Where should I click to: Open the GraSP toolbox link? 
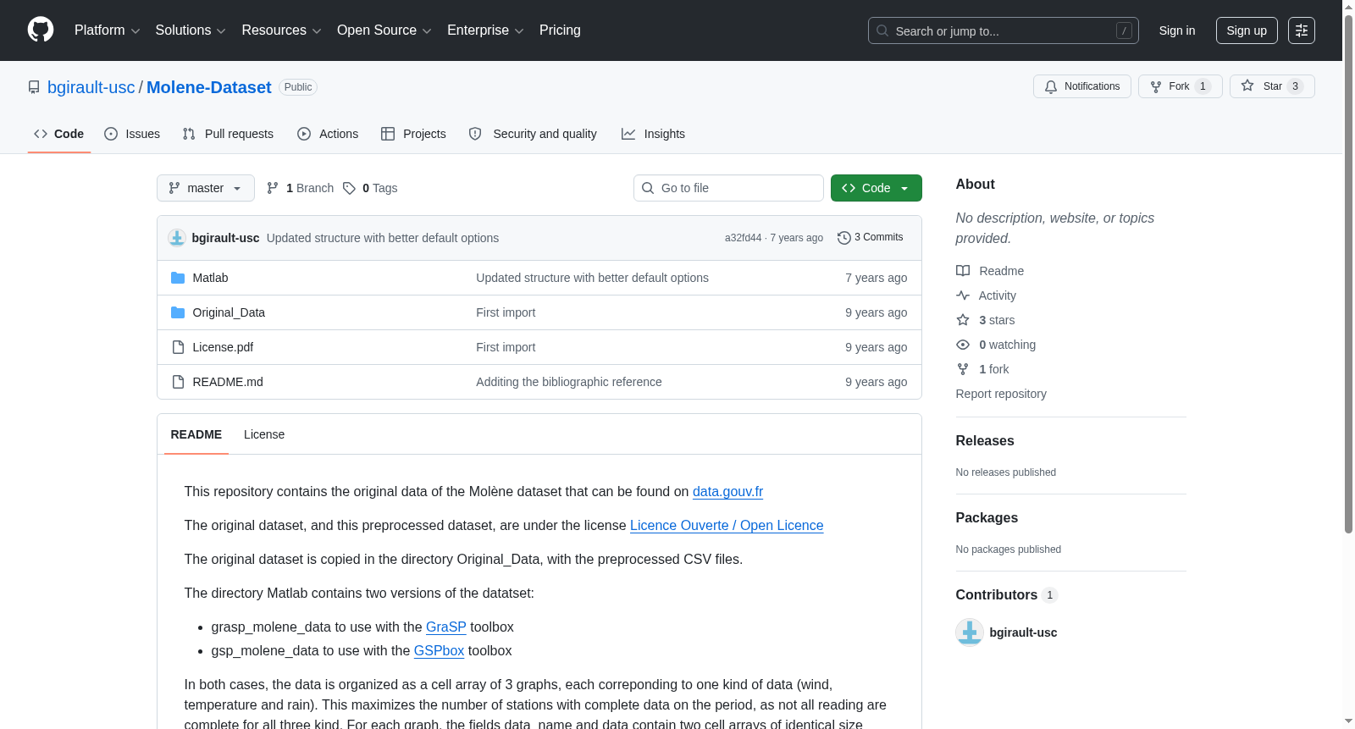coord(446,627)
